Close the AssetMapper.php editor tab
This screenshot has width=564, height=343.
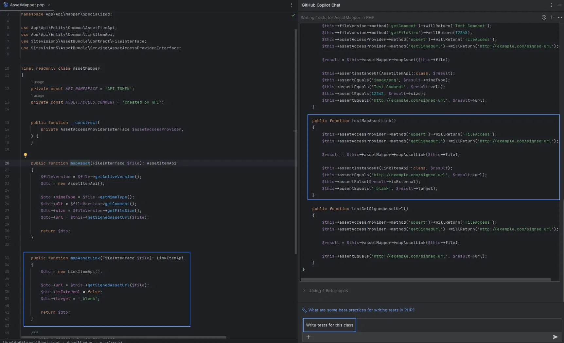49,5
